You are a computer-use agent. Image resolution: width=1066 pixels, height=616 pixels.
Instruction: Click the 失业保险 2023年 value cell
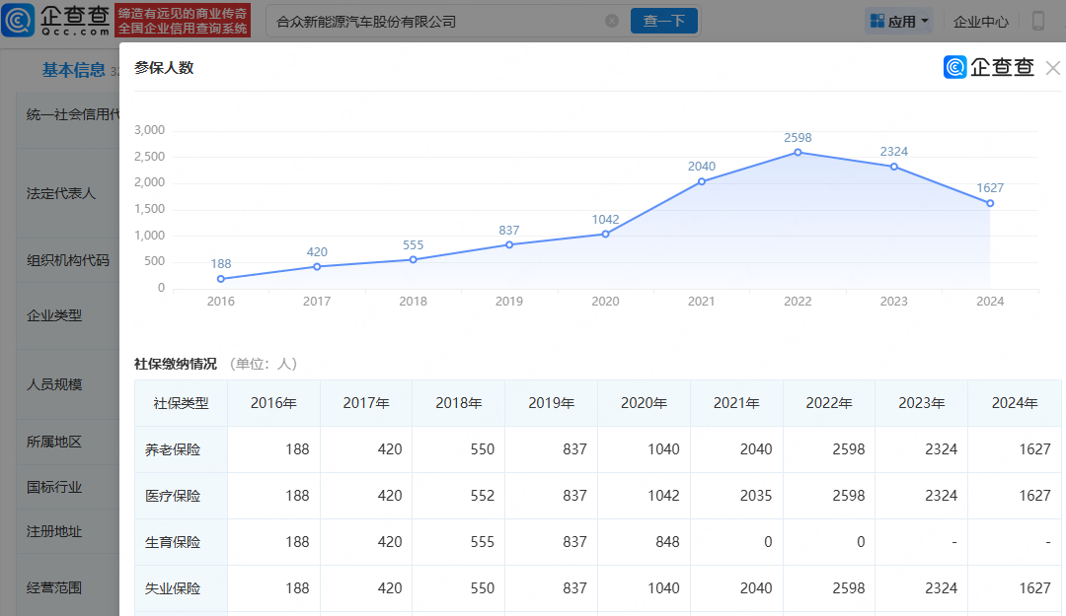tap(921, 588)
